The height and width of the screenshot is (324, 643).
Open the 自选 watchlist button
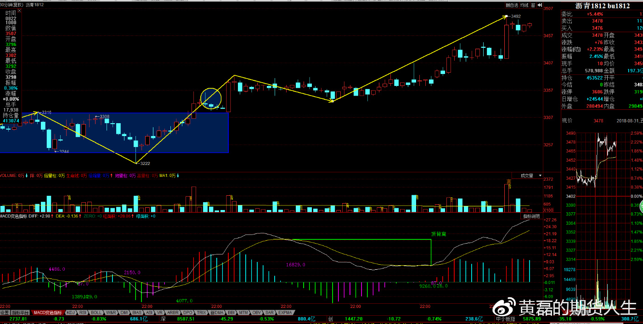(x=512, y=5)
